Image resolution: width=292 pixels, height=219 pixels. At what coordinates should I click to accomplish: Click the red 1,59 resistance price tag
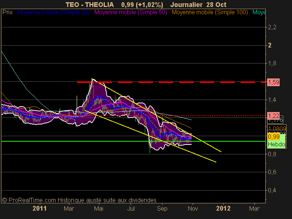pos(273,82)
